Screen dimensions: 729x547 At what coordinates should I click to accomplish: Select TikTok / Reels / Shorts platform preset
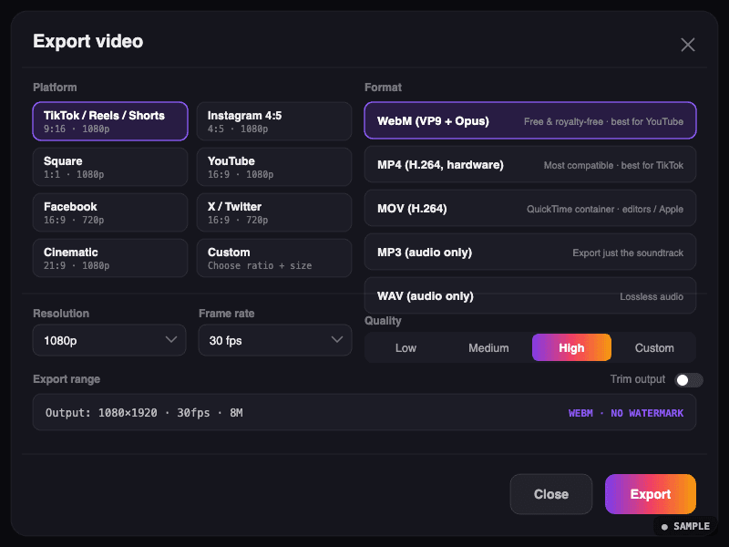[110, 121]
